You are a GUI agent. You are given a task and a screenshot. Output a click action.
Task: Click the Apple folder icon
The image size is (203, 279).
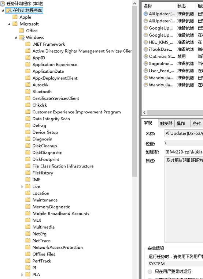click(x=15, y=17)
